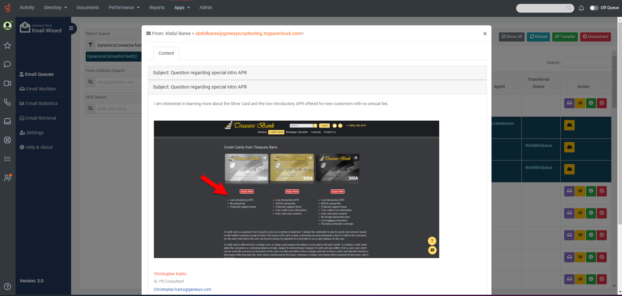Click a green download icon in the Action column
This screenshot has width=622, height=296.
[x=591, y=191]
